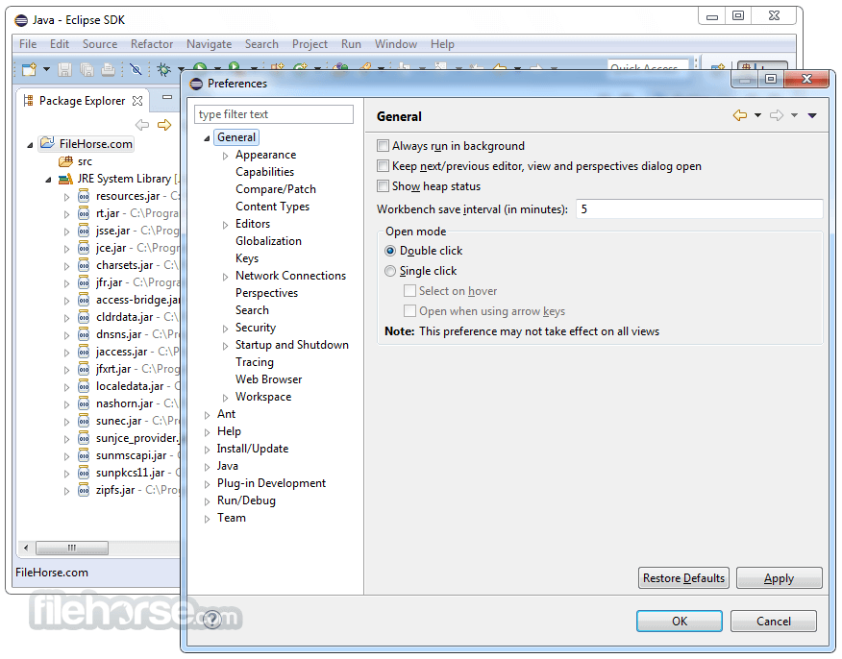Image resolution: width=842 pixels, height=659 pixels.
Task: Open the Window menu
Action: 396,44
